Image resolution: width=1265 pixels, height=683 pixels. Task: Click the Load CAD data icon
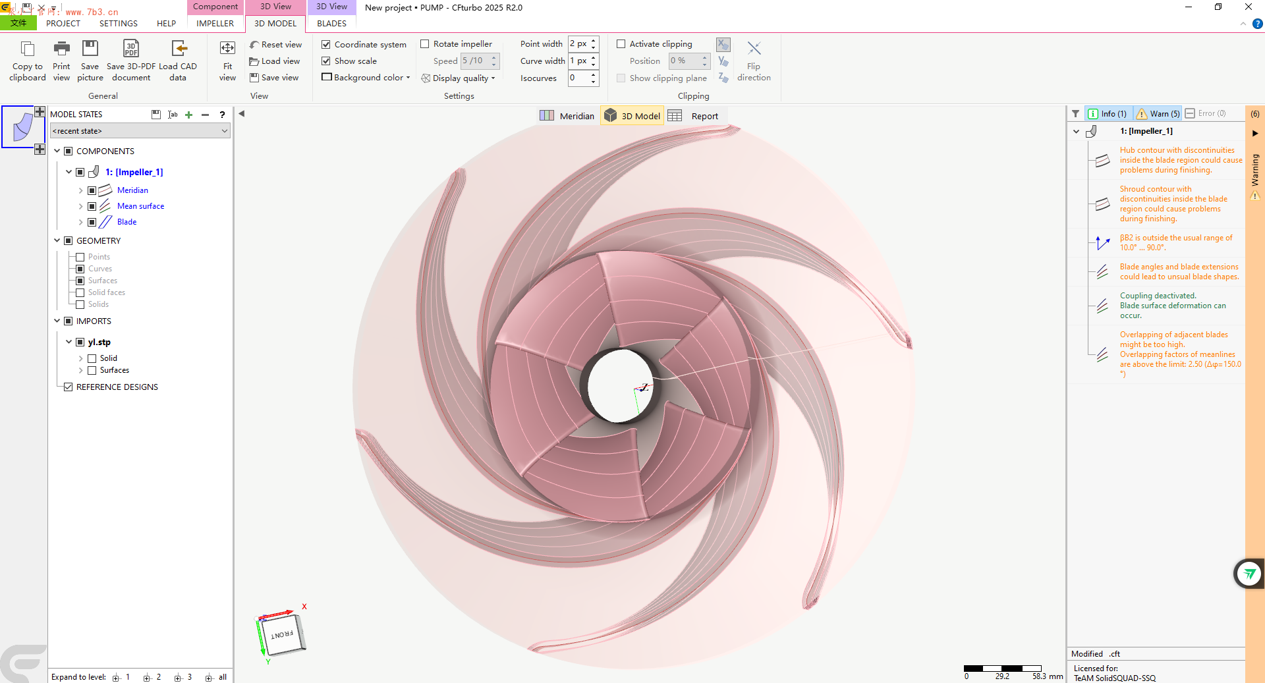pyautogui.click(x=179, y=49)
